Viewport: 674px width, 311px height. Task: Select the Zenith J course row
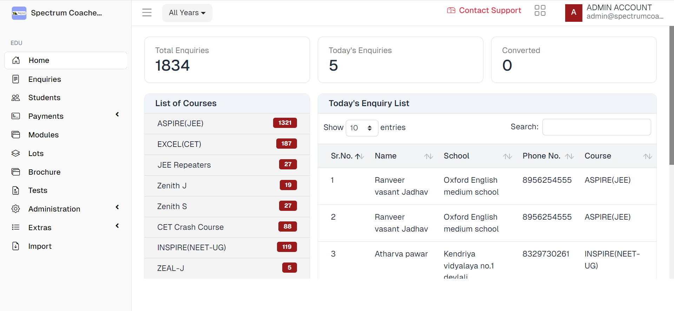pyautogui.click(x=227, y=186)
